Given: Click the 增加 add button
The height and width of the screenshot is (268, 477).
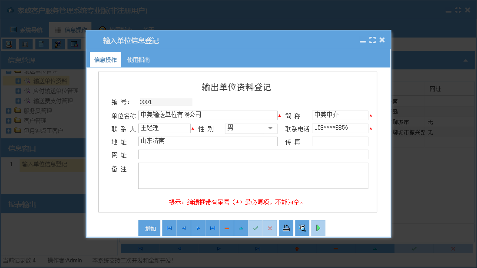Looking at the screenshot, I should 149,228.
